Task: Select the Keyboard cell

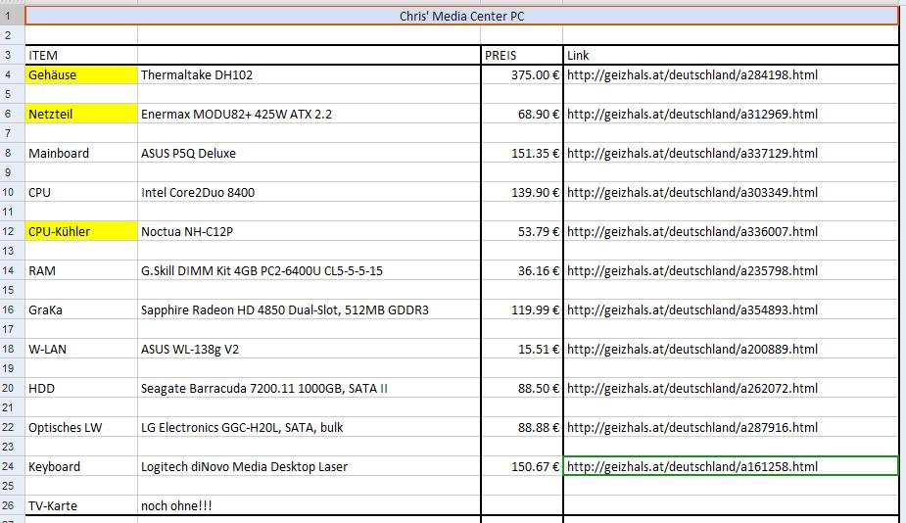Action: point(81,467)
